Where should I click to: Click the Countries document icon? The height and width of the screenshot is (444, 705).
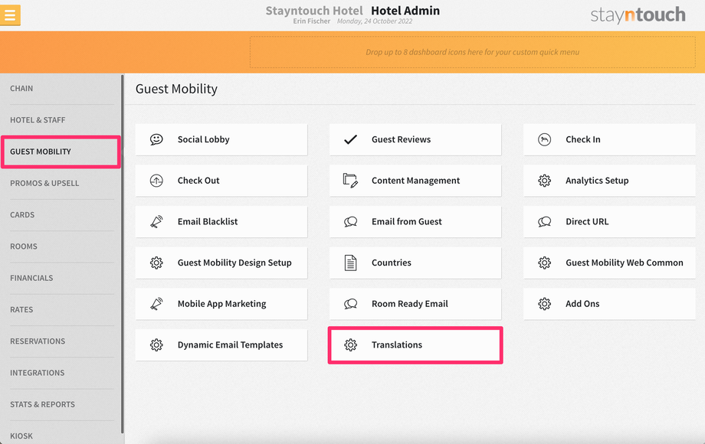pyautogui.click(x=351, y=263)
